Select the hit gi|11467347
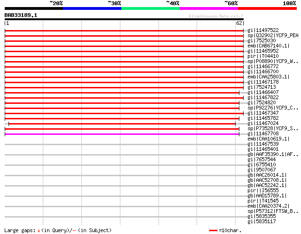The height and width of the screenshot is (234, 301). [263, 113]
